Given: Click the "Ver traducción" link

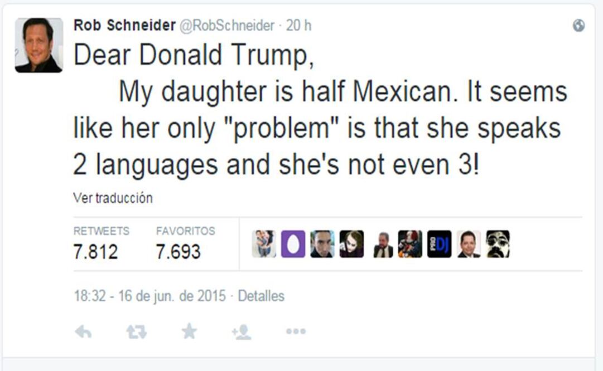Looking at the screenshot, I should point(113,198).
